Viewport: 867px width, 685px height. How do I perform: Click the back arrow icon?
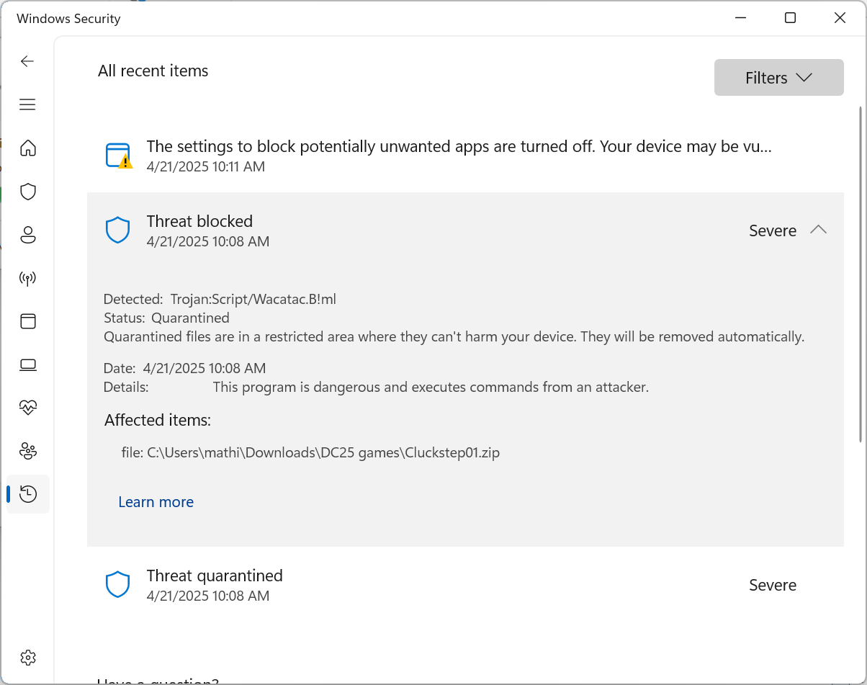[x=27, y=61]
